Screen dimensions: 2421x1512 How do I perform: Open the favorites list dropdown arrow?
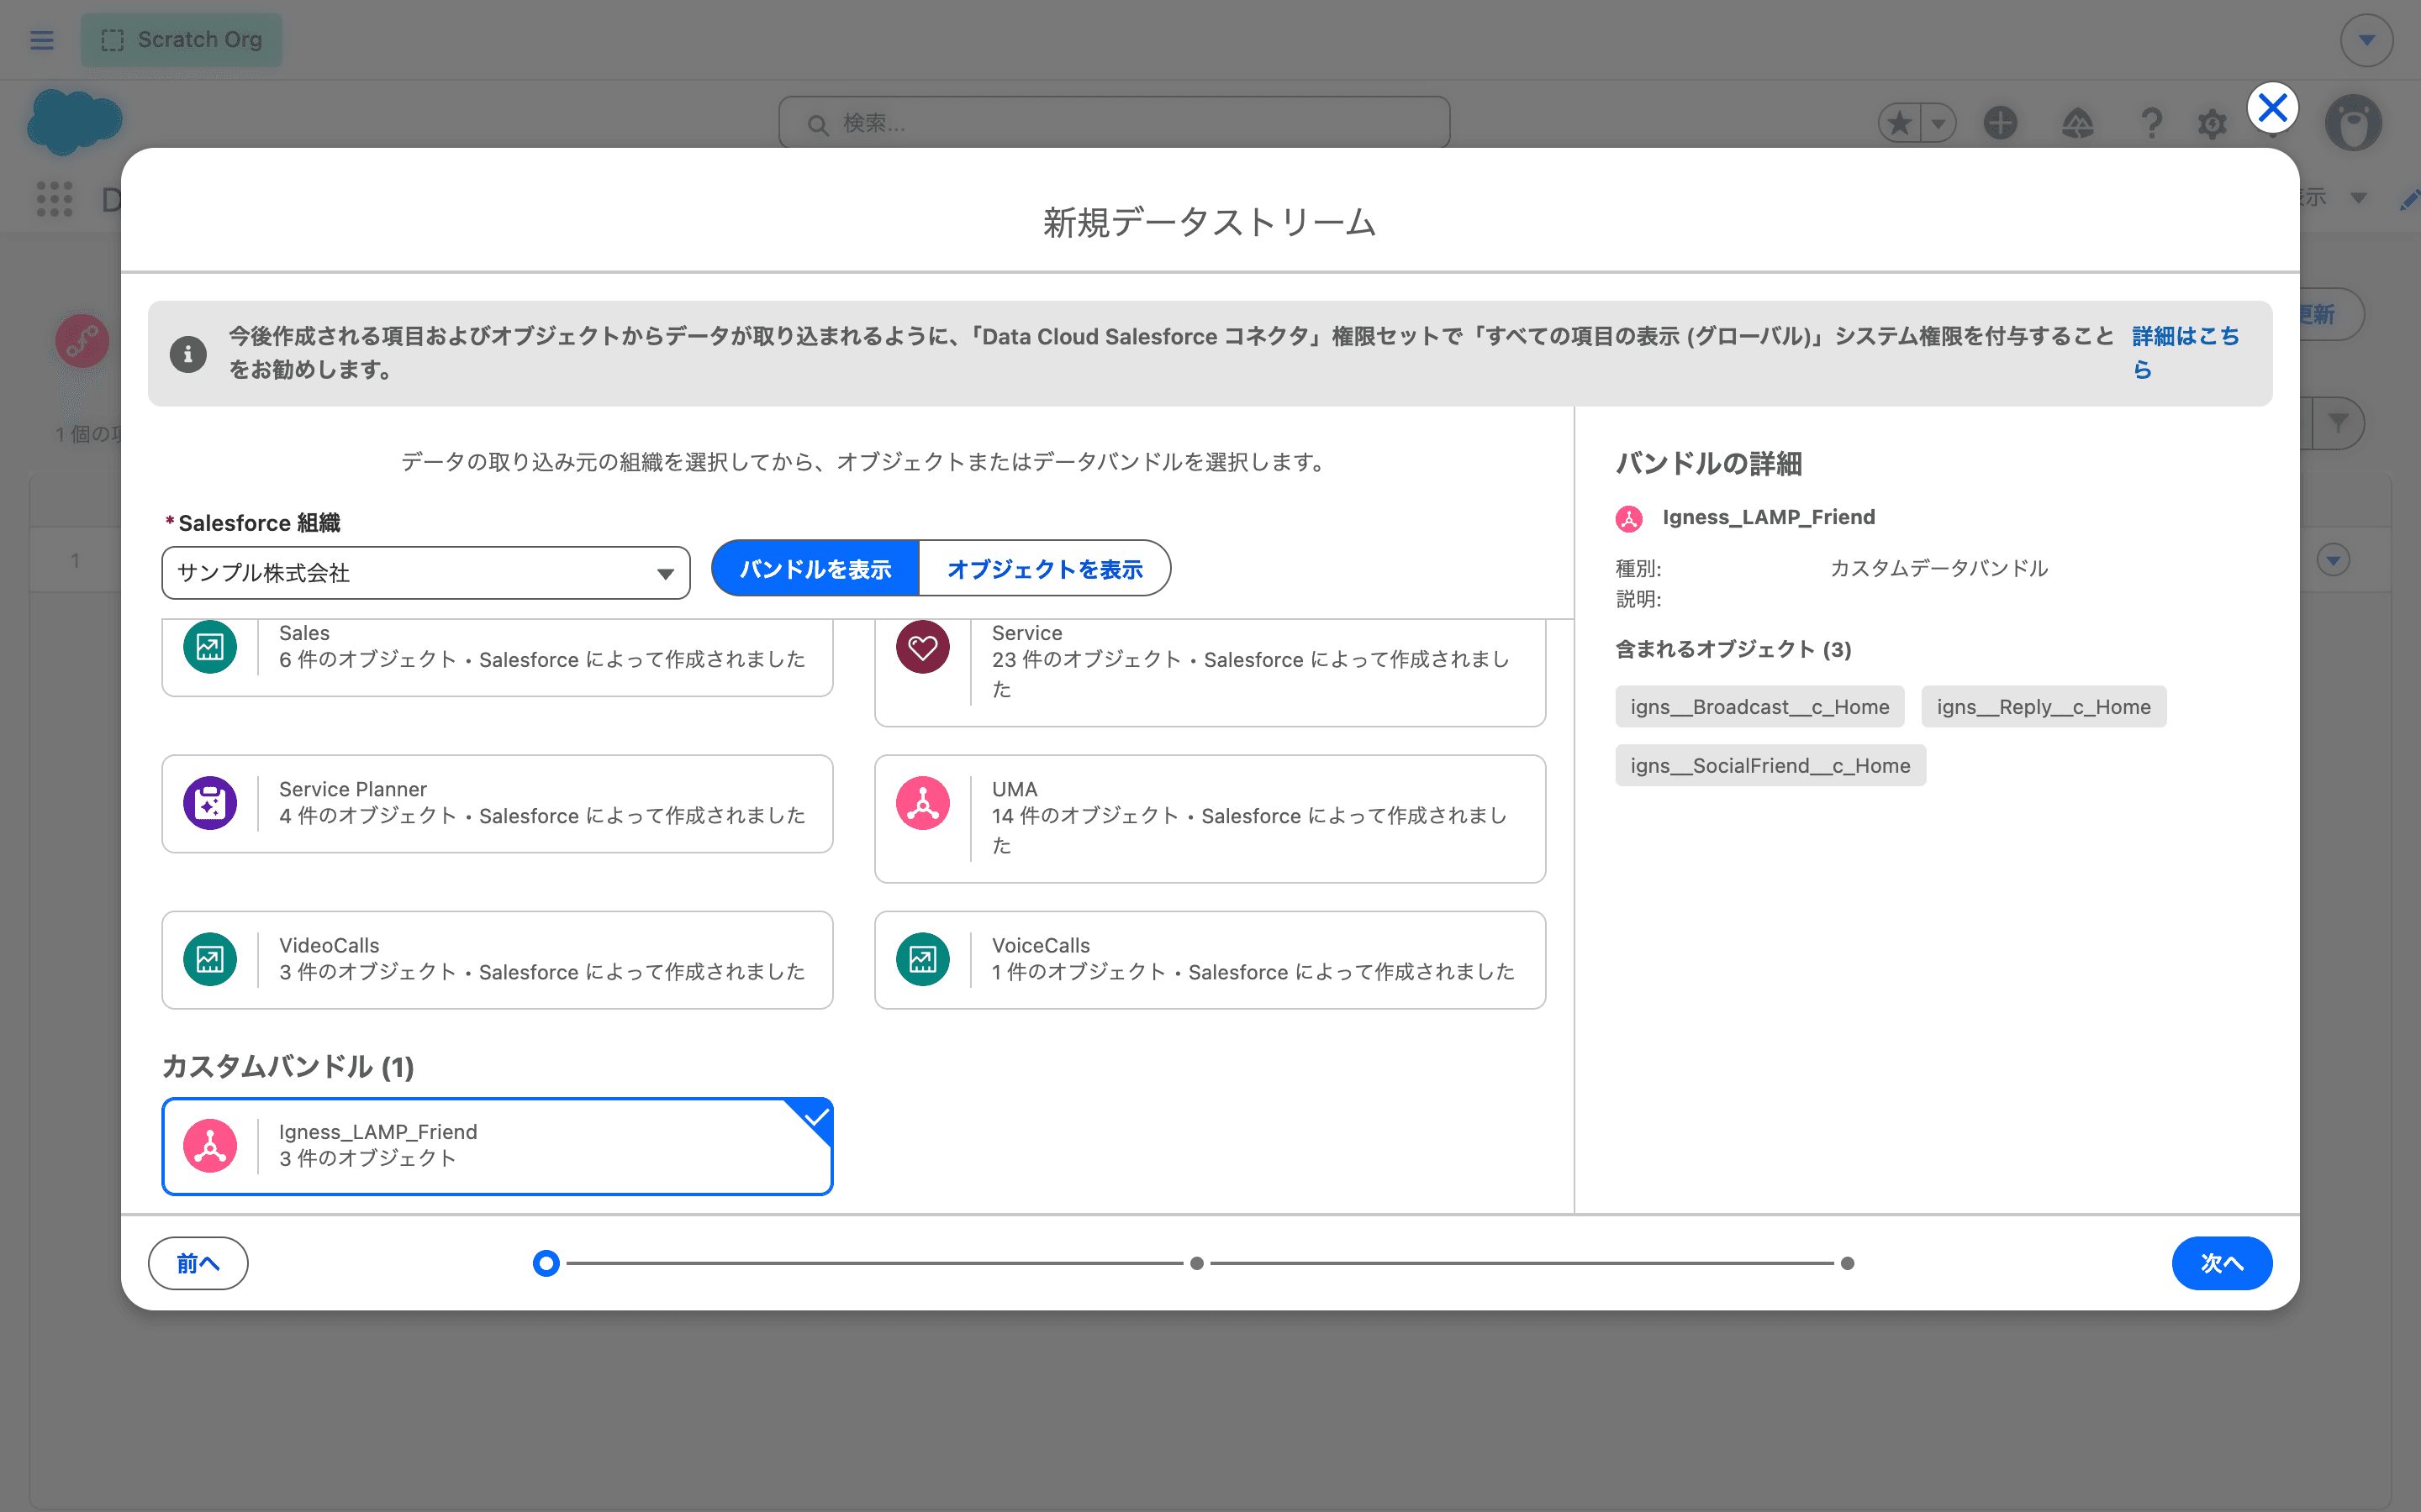[x=1938, y=123]
